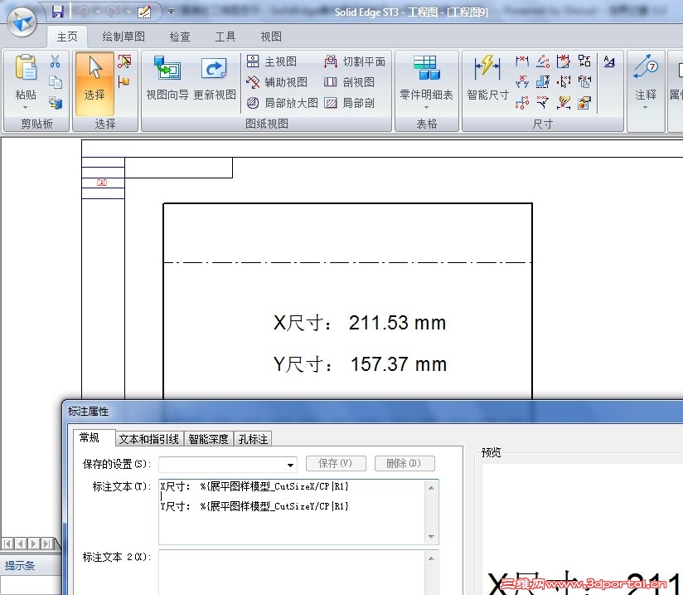Go to the last sheet with navigation arrow
The image size is (683, 595).
(x=46, y=544)
